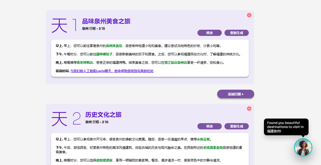The height and width of the screenshot is (165, 321).
Task: Click 修改 button for Day 2
Action: tap(209, 126)
